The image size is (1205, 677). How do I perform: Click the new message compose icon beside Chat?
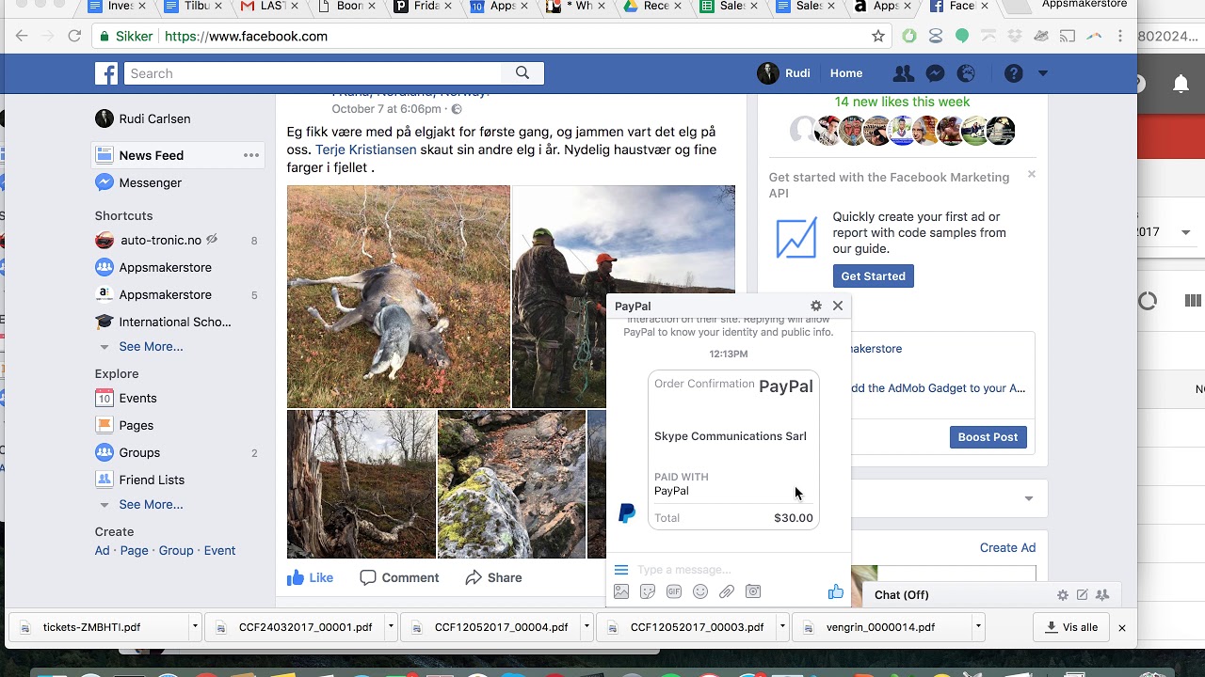1083,595
